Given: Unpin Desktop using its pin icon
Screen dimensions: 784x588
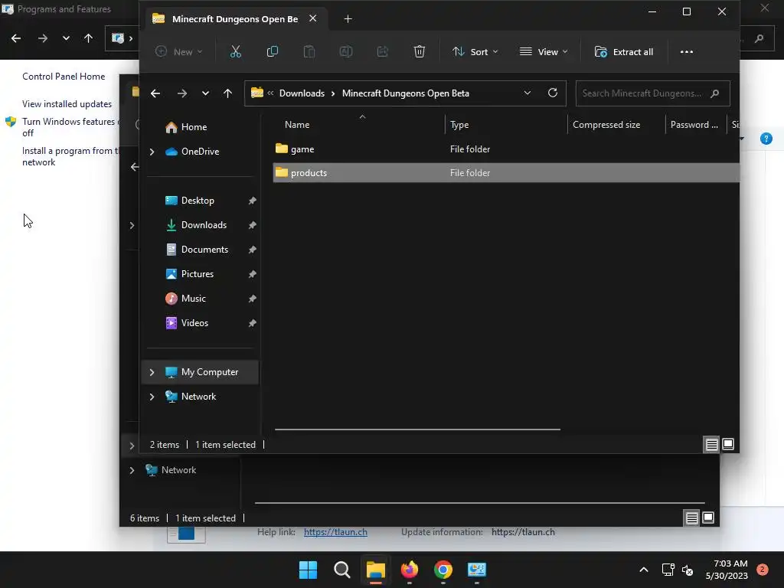Looking at the screenshot, I should click(253, 201).
